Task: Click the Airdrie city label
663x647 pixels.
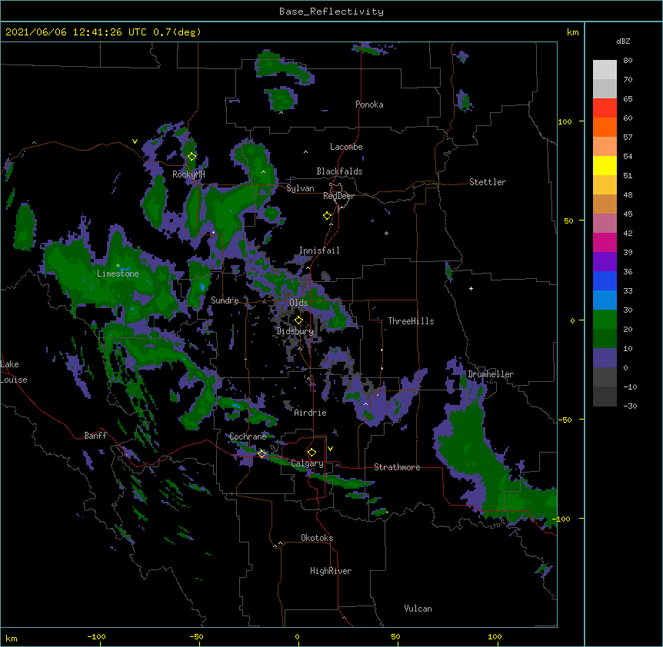Action: [x=311, y=413]
